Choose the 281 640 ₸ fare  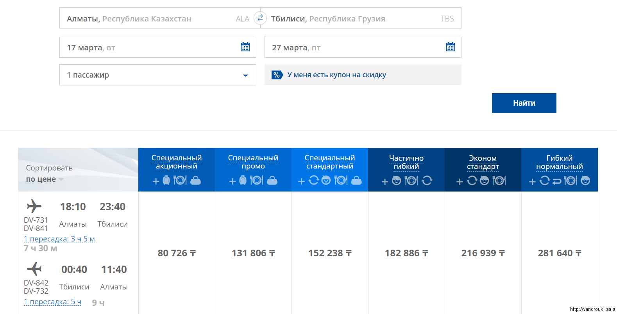click(560, 253)
